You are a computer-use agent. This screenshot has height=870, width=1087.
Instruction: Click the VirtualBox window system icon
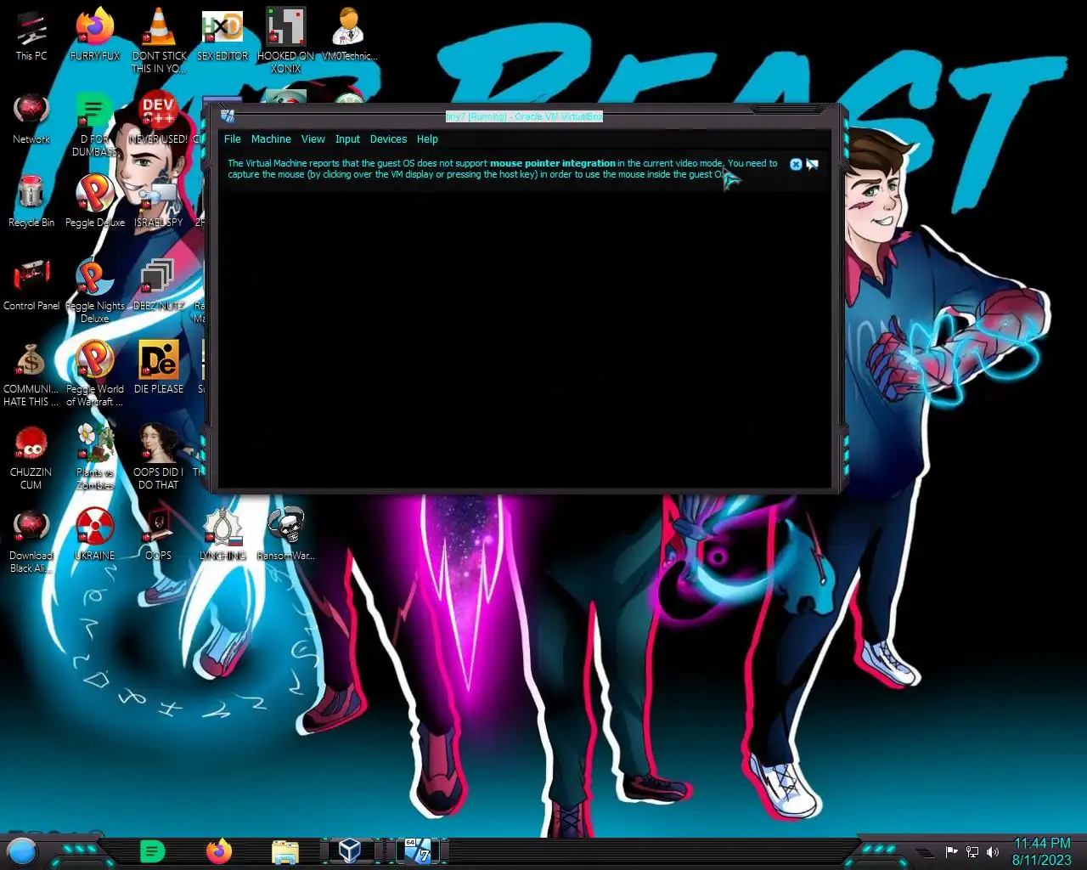point(228,116)
